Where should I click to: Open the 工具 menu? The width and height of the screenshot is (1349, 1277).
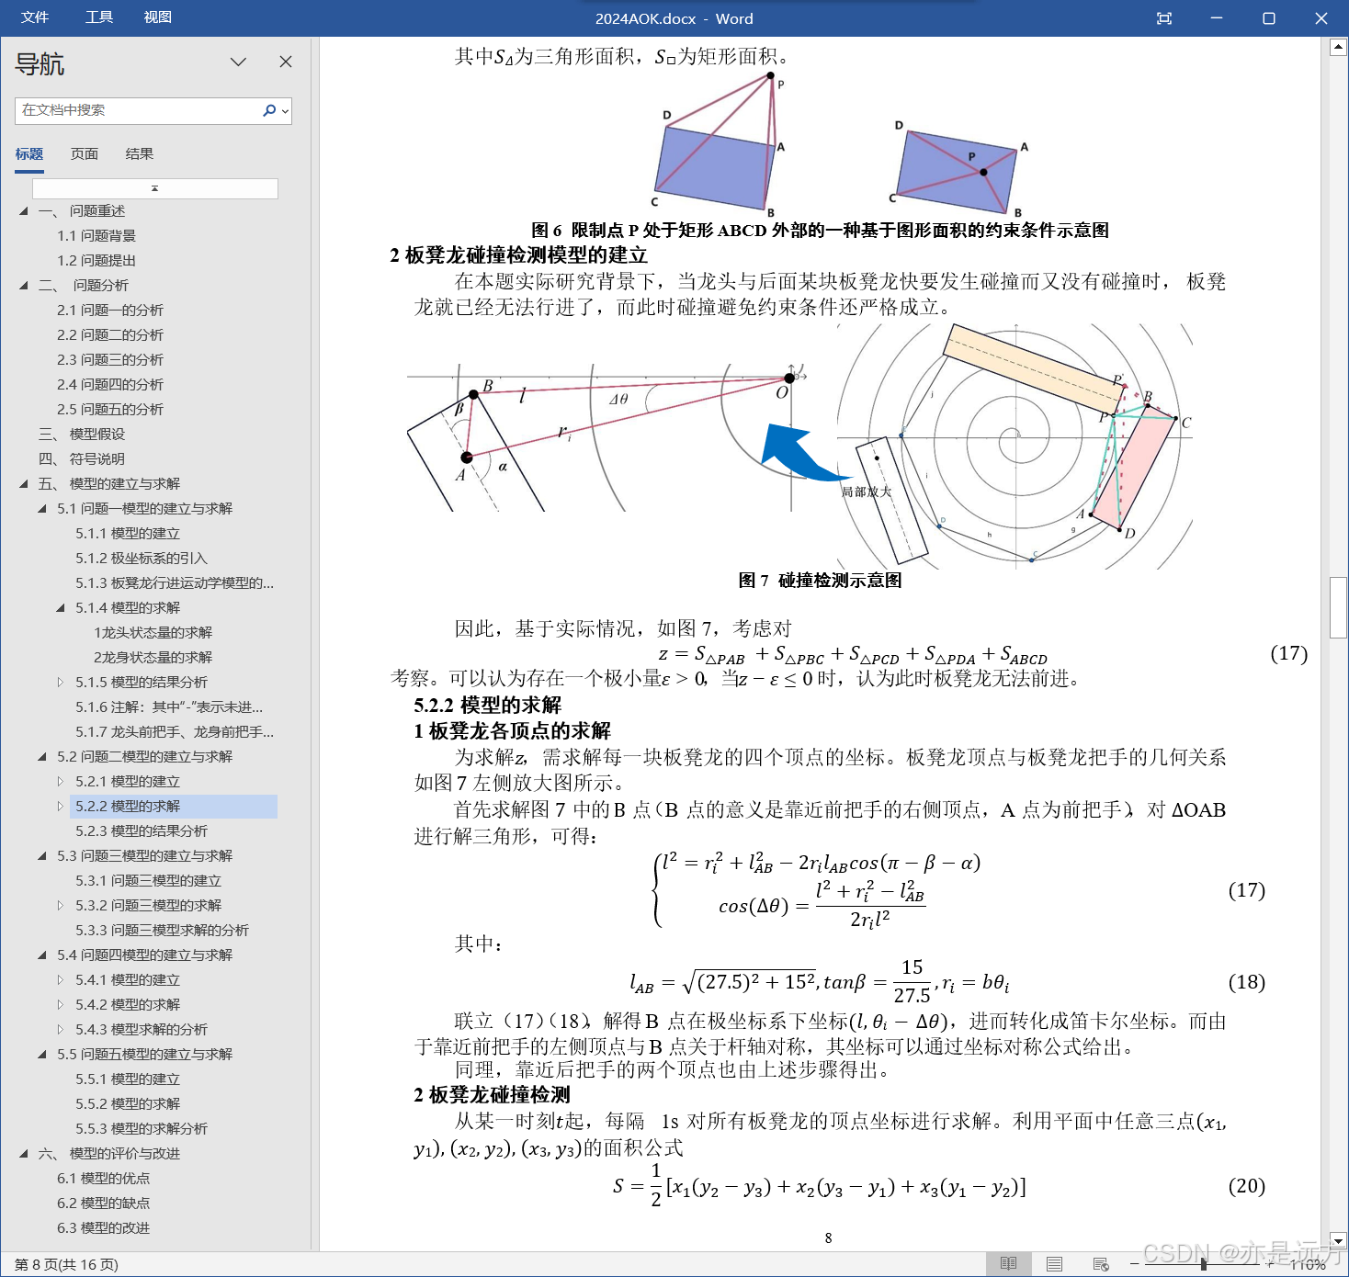pos(98,17)
